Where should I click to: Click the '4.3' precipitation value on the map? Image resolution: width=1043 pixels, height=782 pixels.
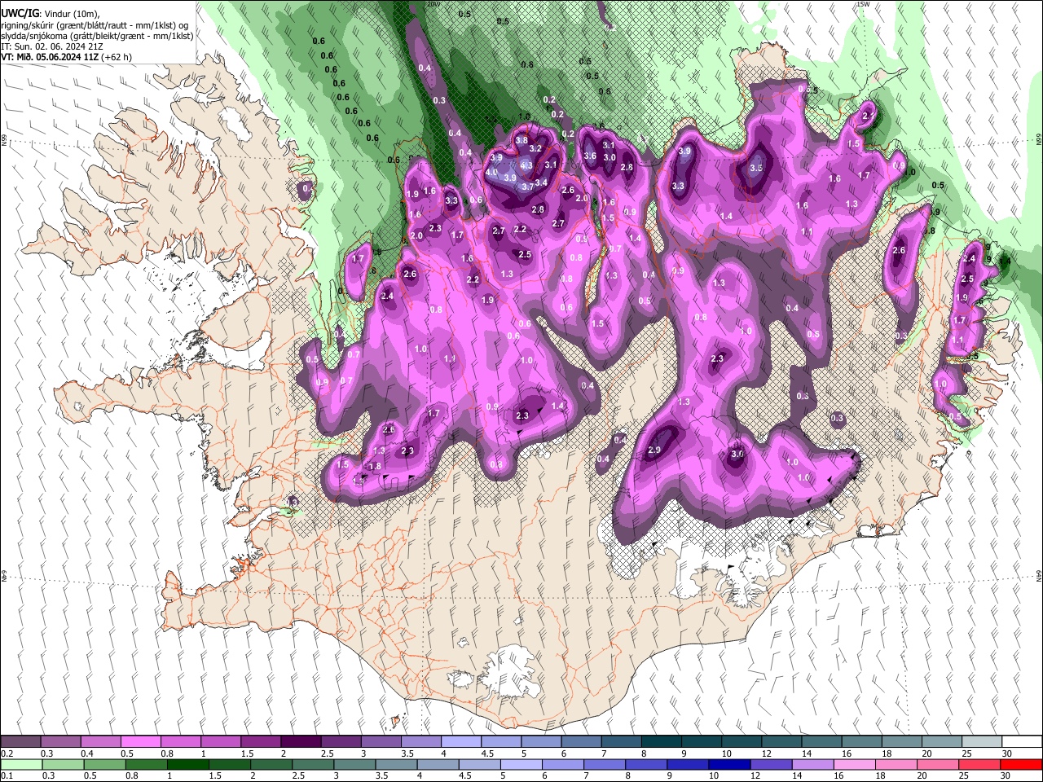click(526, 165)
